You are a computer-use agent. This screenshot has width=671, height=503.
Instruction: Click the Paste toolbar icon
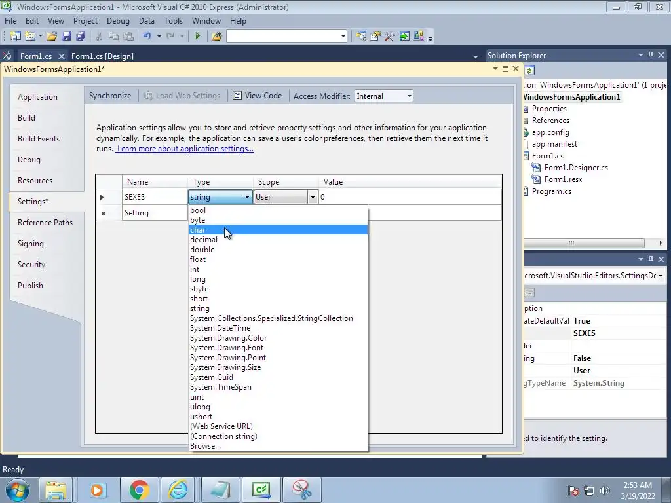[x=128, y=37]
